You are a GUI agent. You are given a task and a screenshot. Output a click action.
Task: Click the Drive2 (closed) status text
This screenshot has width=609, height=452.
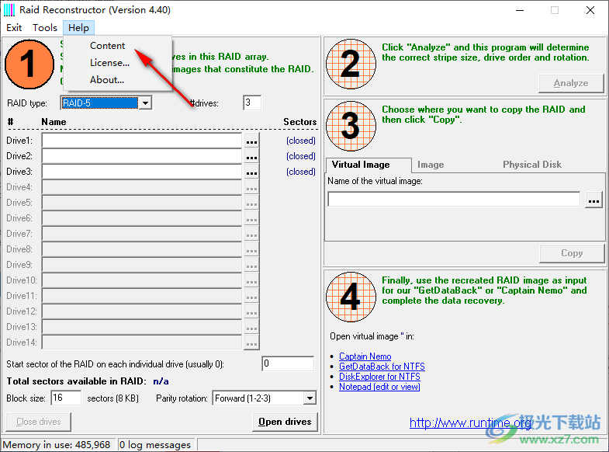click(x=300, y=156)
